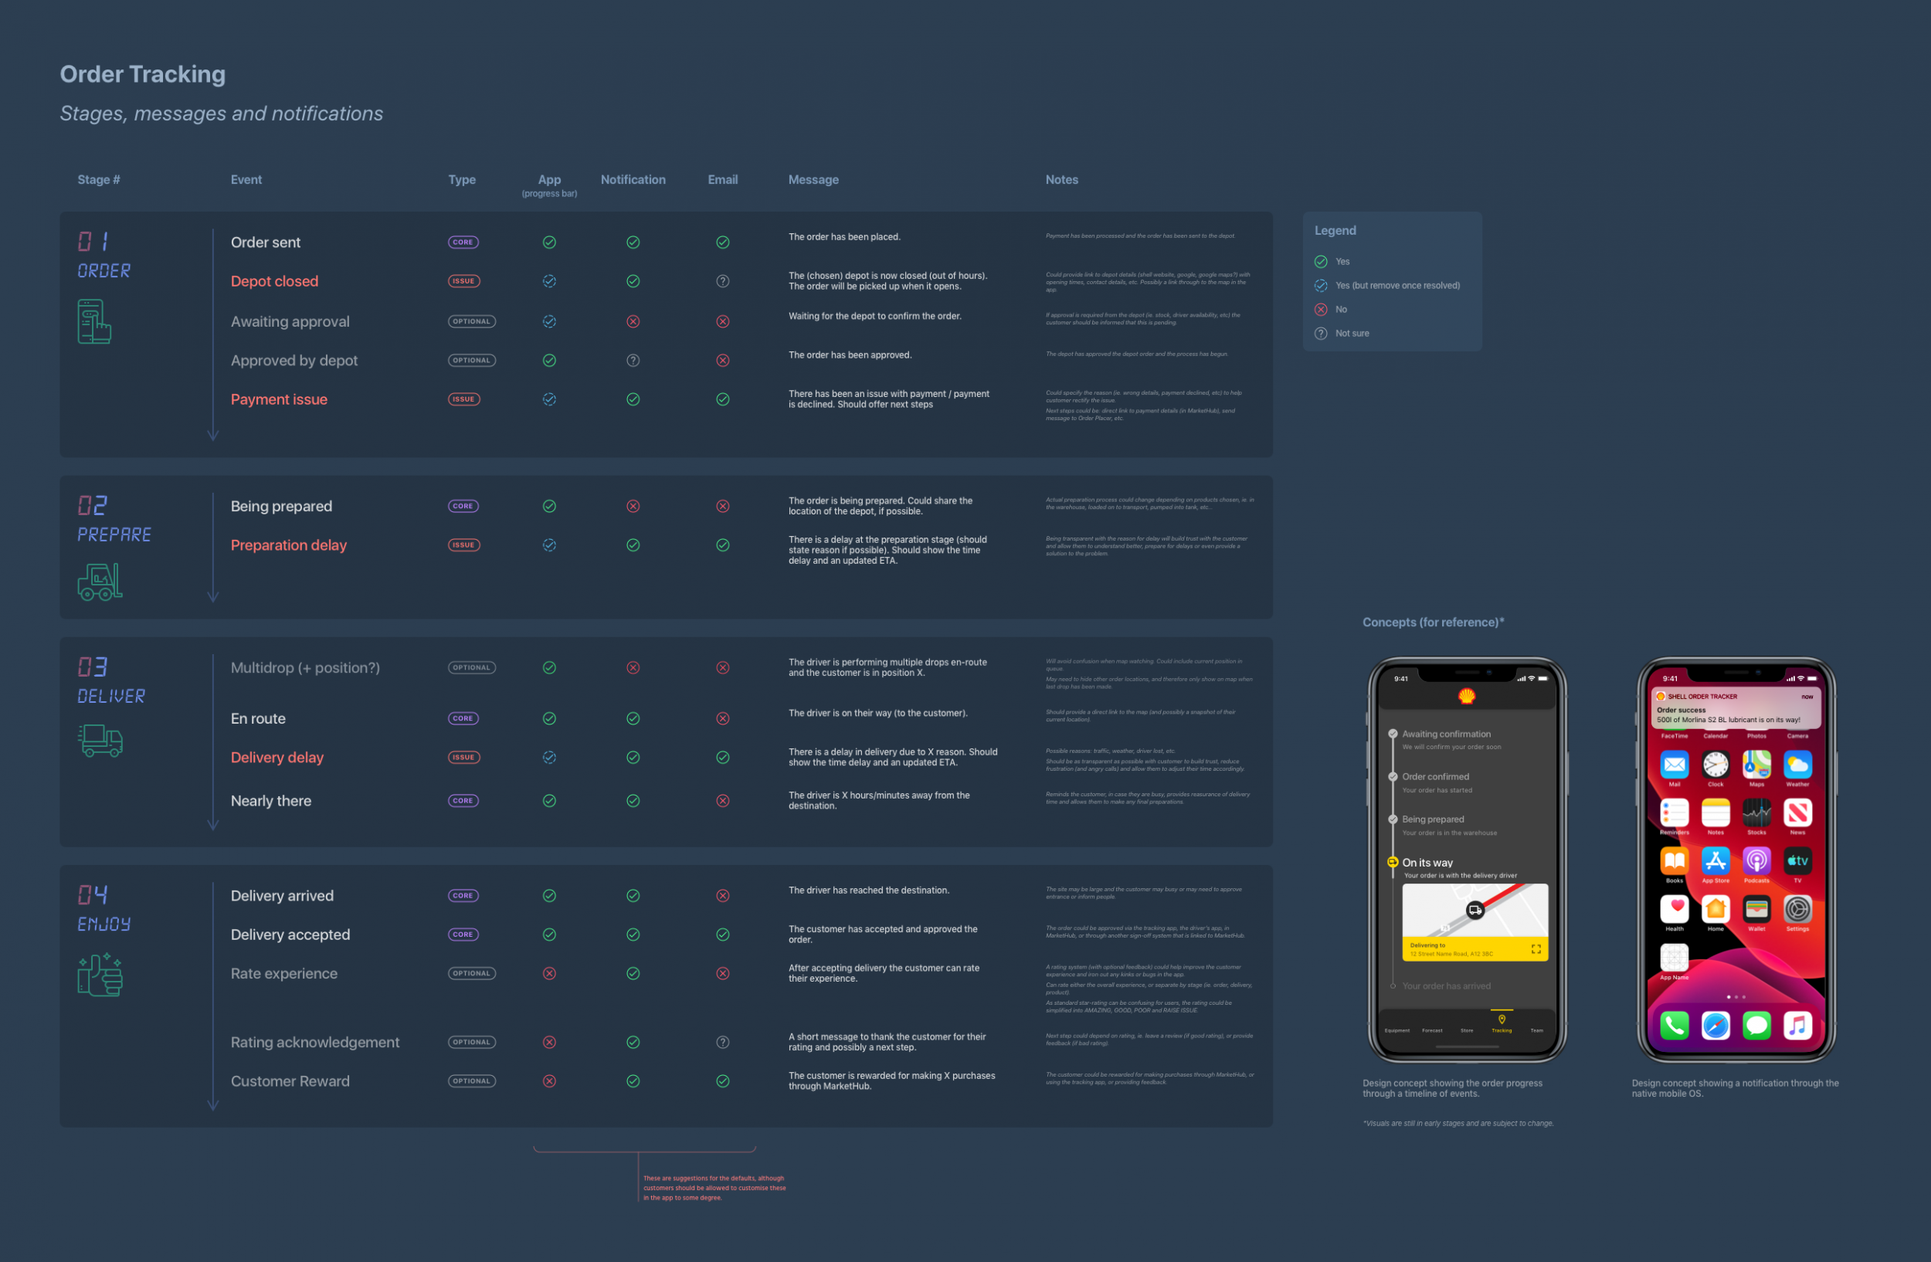
Task: Tap the Podcasts app icon
Action: [1756, 860]
